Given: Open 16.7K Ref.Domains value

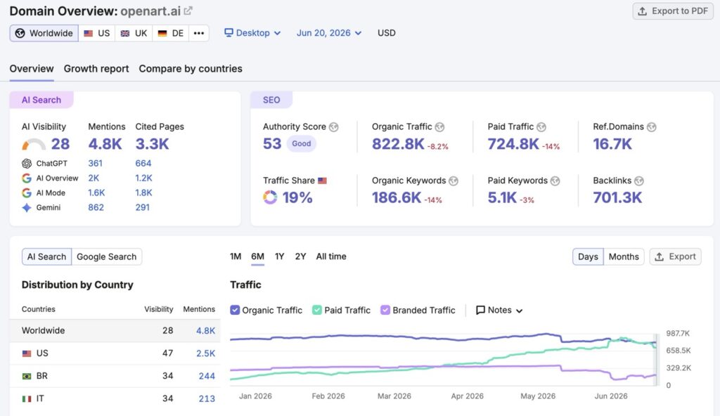Looking at the screenshot, I should (612, 144).
